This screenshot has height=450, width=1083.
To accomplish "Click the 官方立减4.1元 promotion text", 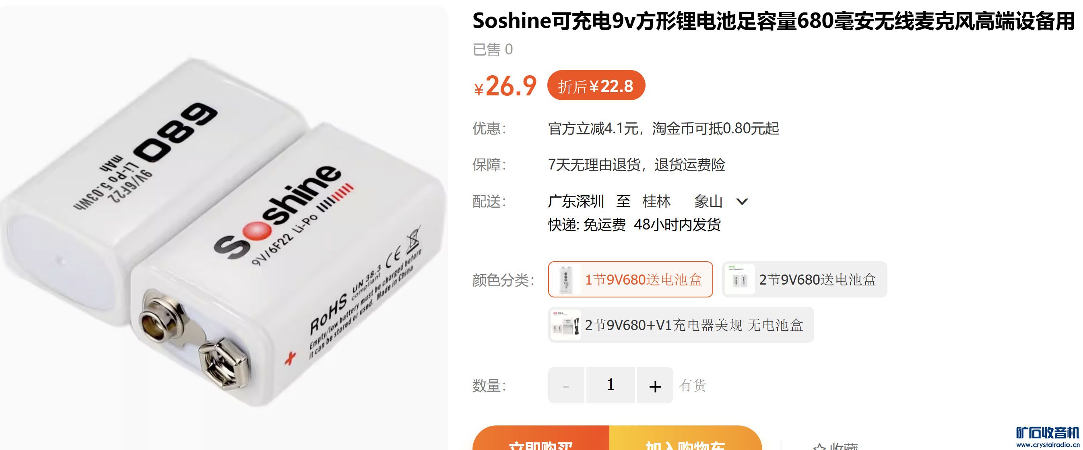I will [593, 128].
